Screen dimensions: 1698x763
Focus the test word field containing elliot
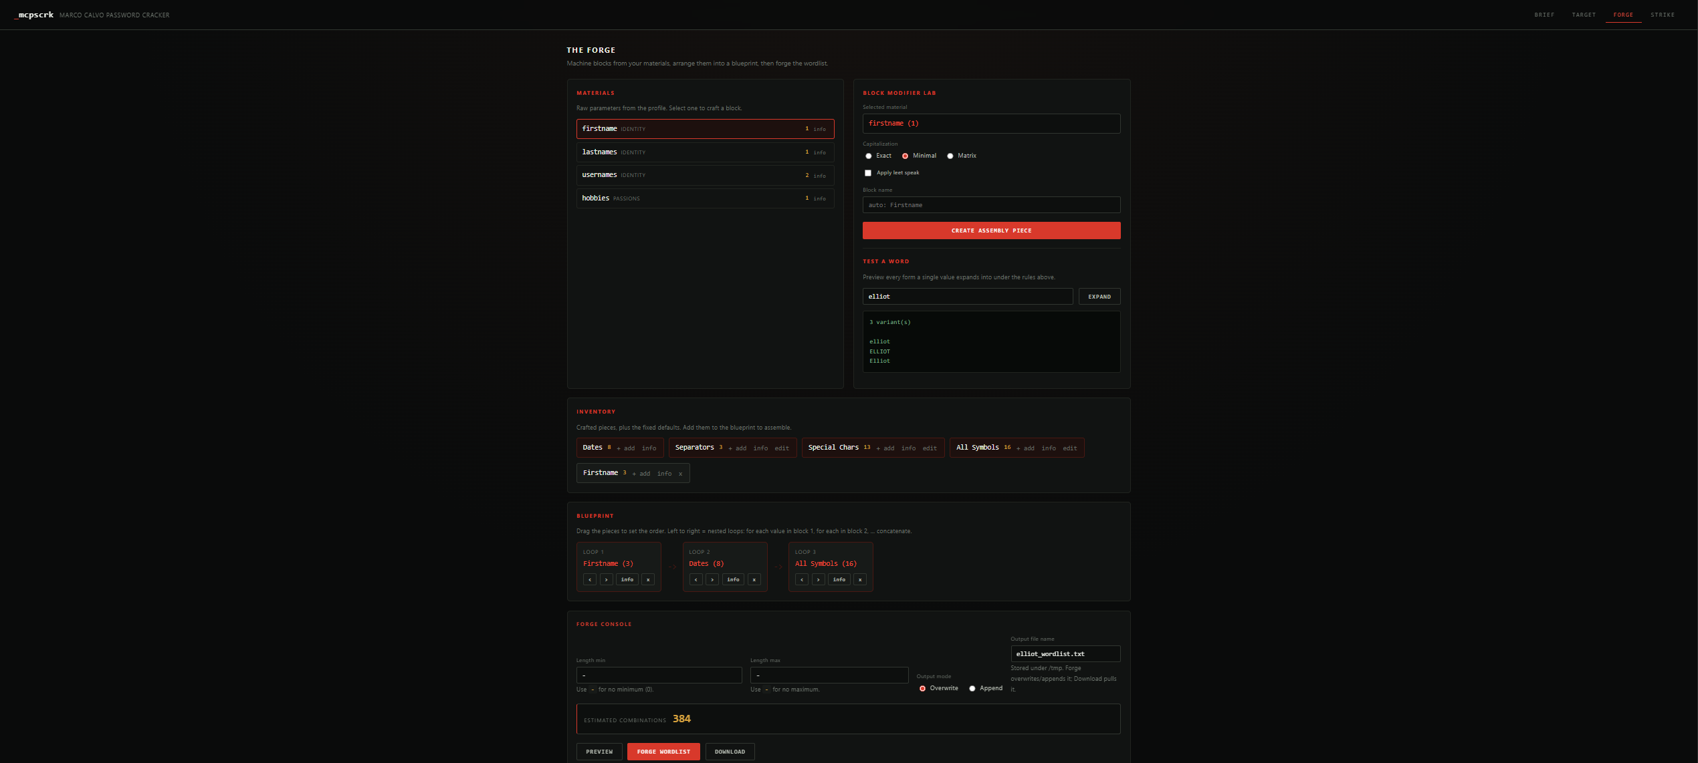click(x=968, y=297)
